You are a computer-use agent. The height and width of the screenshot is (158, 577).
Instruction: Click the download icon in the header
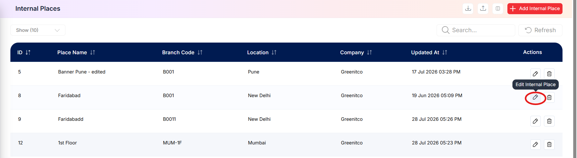[x=468, y=9]
